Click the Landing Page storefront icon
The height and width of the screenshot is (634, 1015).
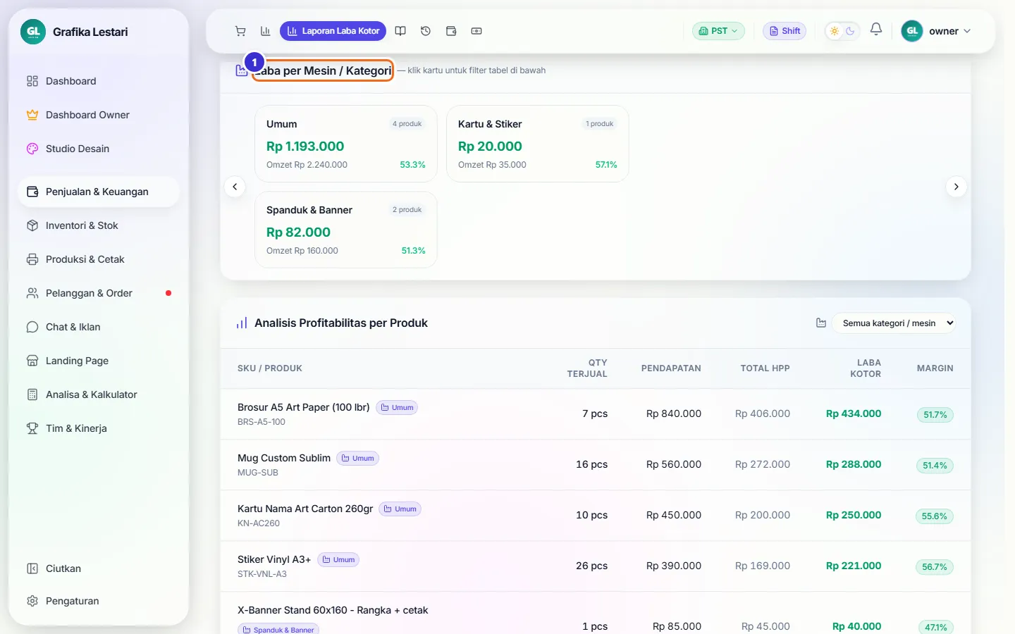[x=32, y=361]
